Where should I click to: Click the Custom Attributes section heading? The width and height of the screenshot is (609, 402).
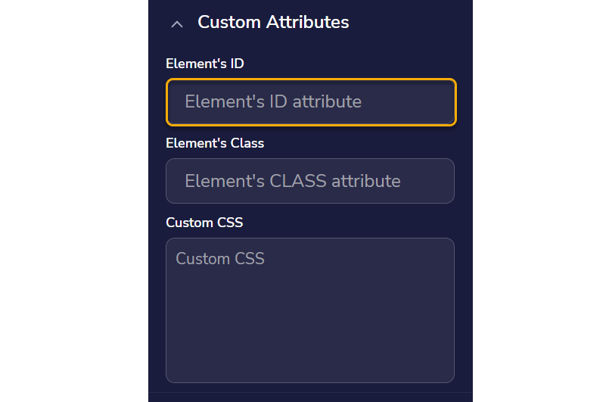click(273, 23)
